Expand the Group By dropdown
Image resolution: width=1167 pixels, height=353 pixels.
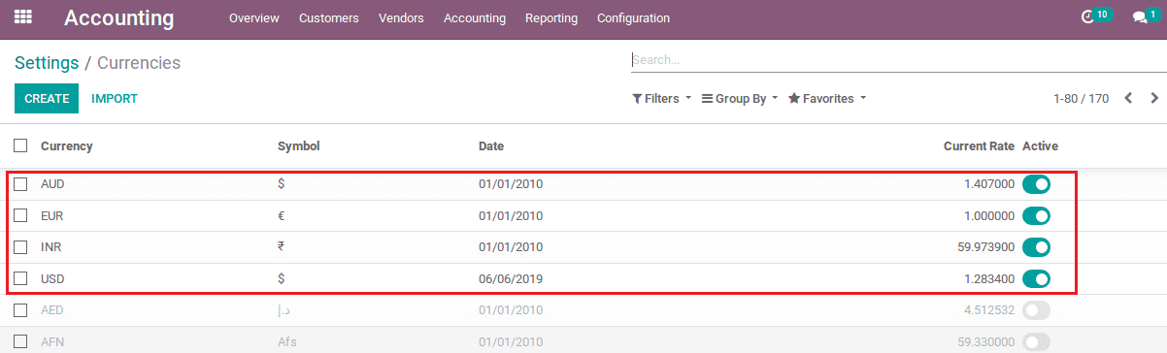[740, 98]
